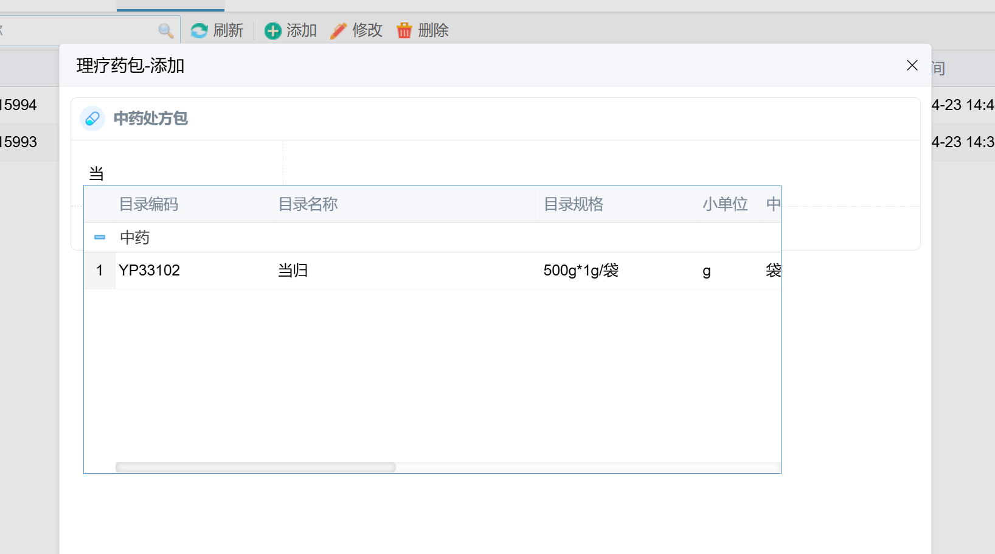Click the green refresh arrows icon
This screenshot has height=554, width=995.
point(199,30)
